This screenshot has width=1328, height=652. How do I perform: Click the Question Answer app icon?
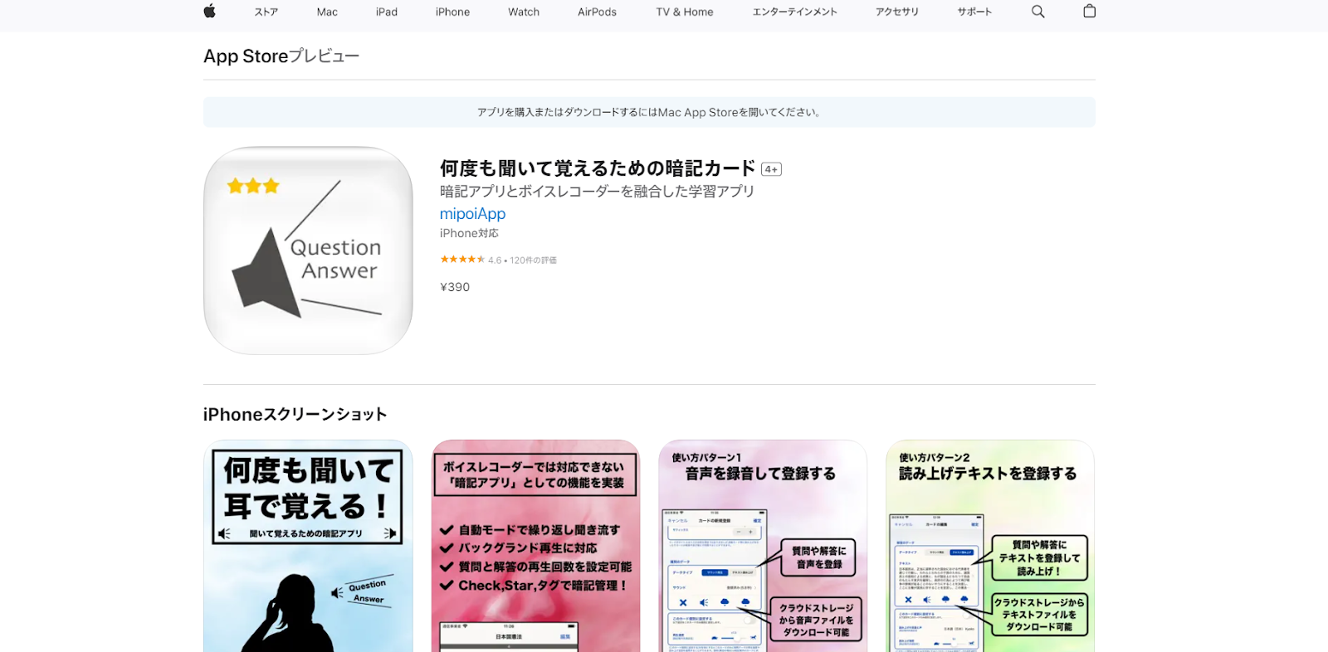click(308, 251)
